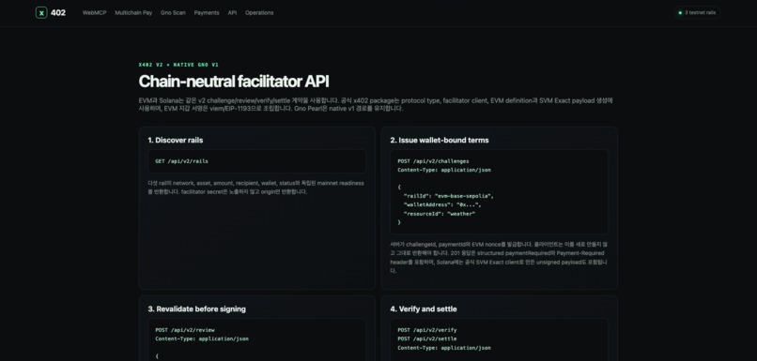The width and height of the screenshot is (757, 361).
Task: Open the Multichain Pay nav item
Action: [x=133, y=13]
